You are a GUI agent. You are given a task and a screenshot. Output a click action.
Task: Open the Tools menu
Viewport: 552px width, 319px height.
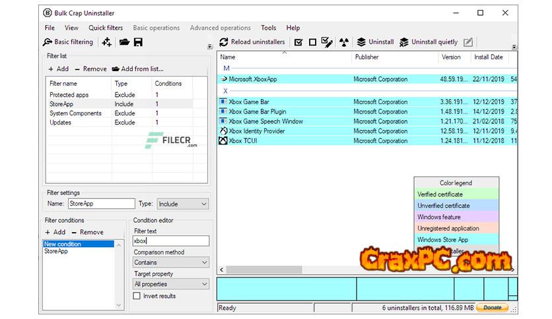click(x=268, y=28)
